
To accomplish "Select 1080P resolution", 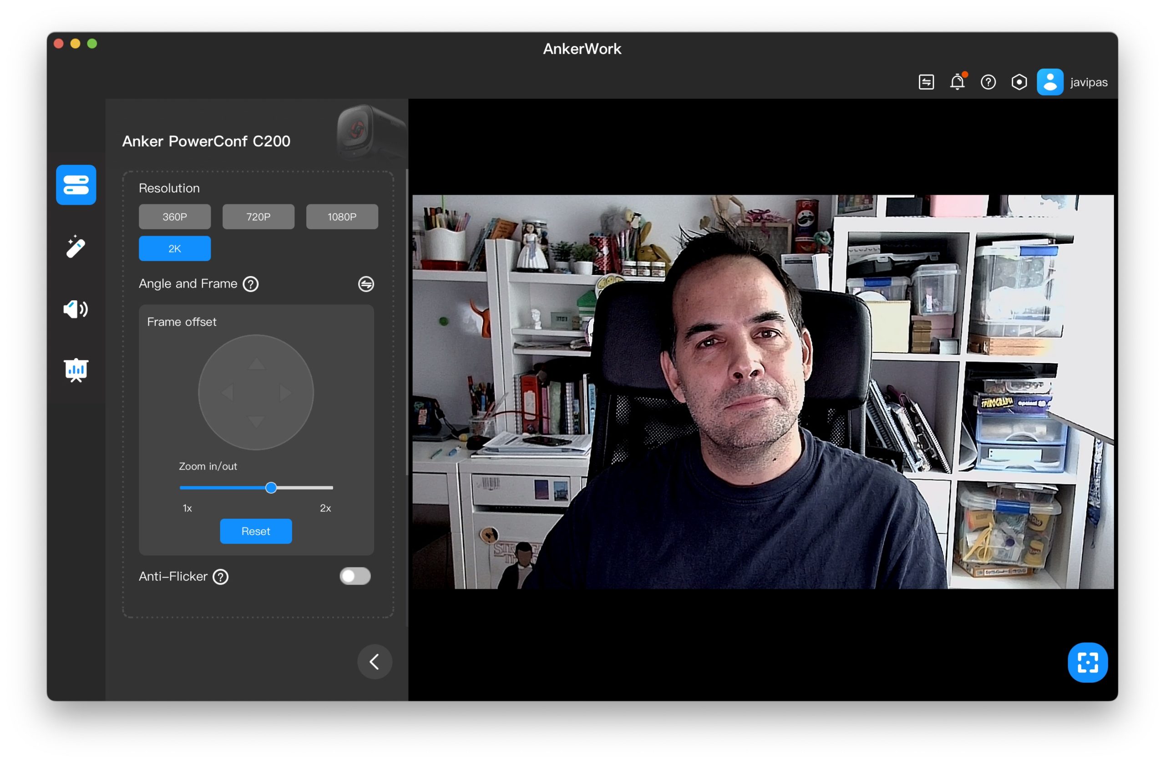I will (342, 217).
